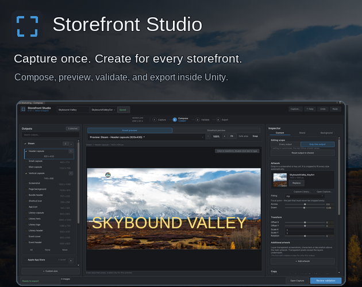Check the Screenshot output
The width and height of the screenshot is (362, 287).
(26, 183)
